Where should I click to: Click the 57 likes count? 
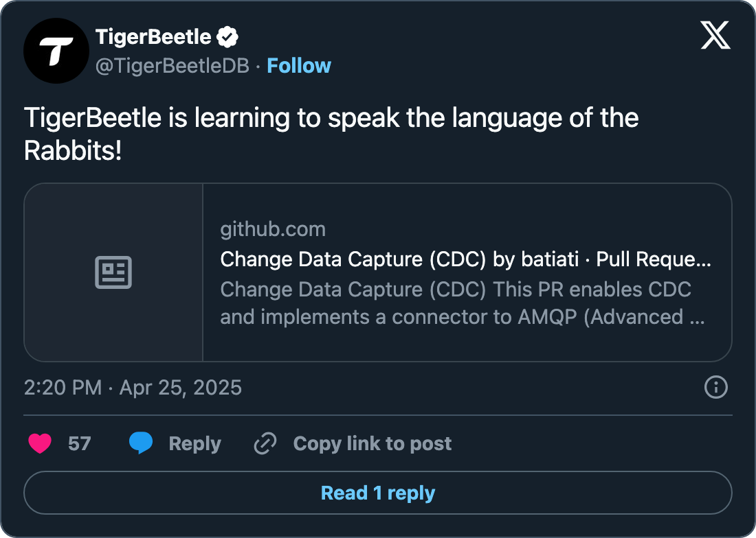coord(79,444)
